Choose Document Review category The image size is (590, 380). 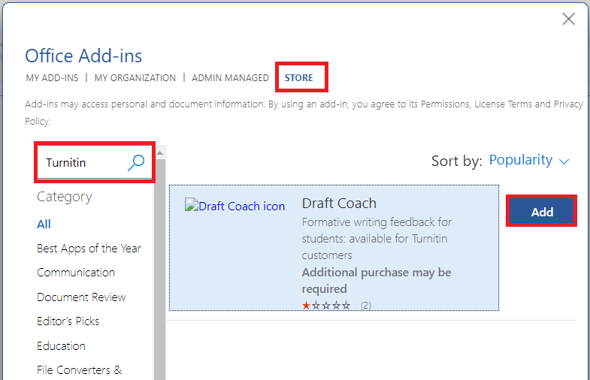pos(81,297)
